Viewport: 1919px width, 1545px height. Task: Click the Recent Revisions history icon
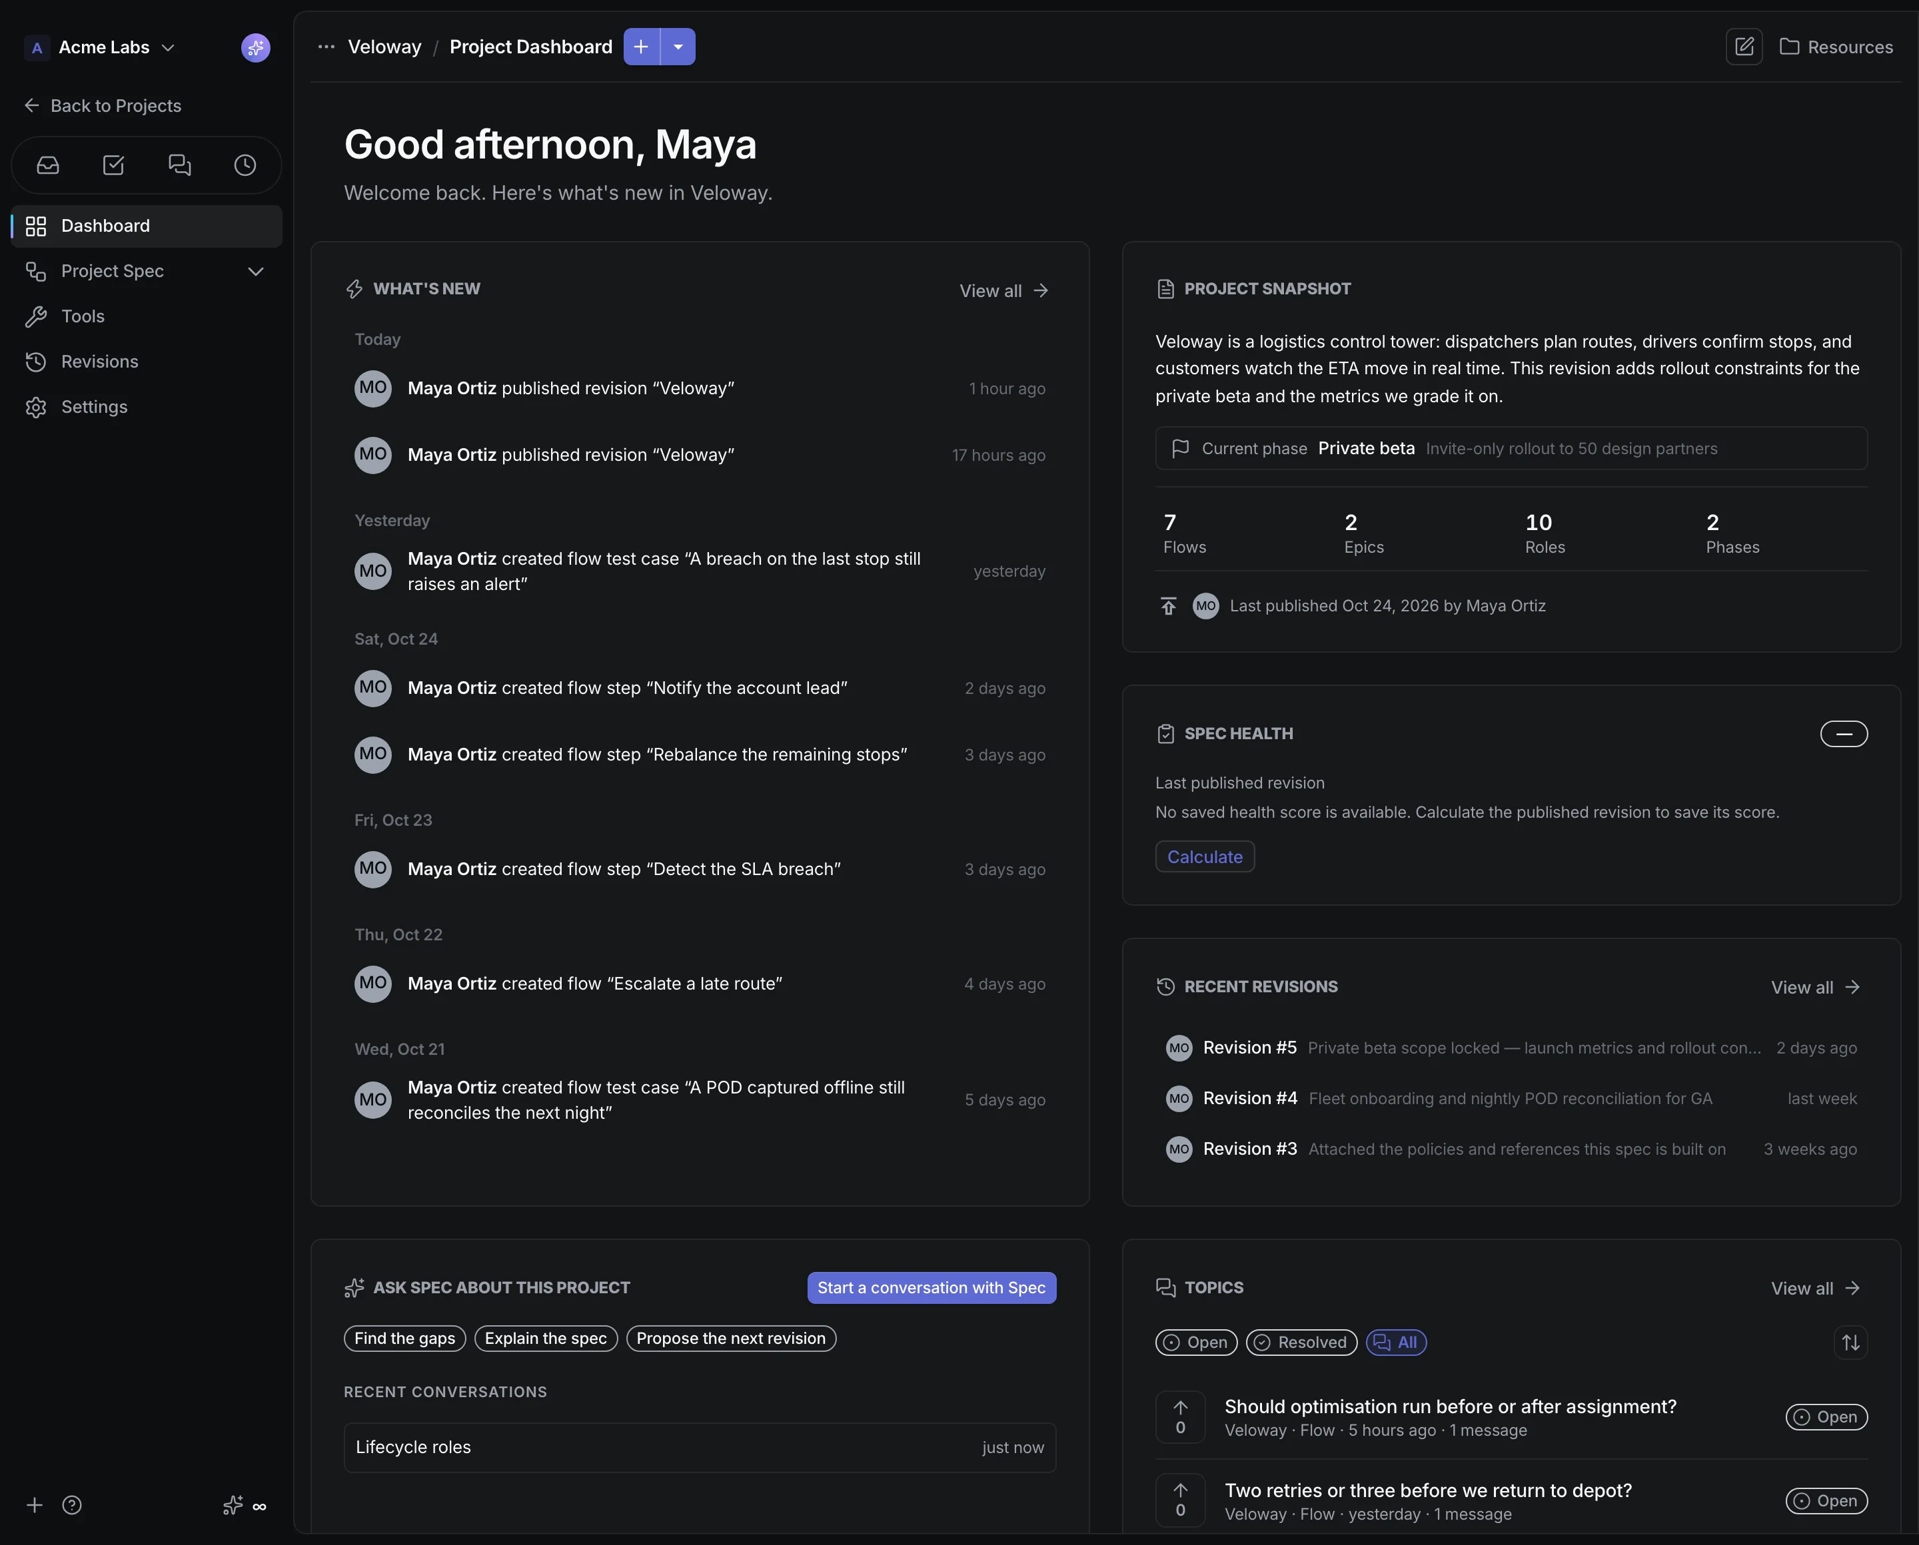1165,986
